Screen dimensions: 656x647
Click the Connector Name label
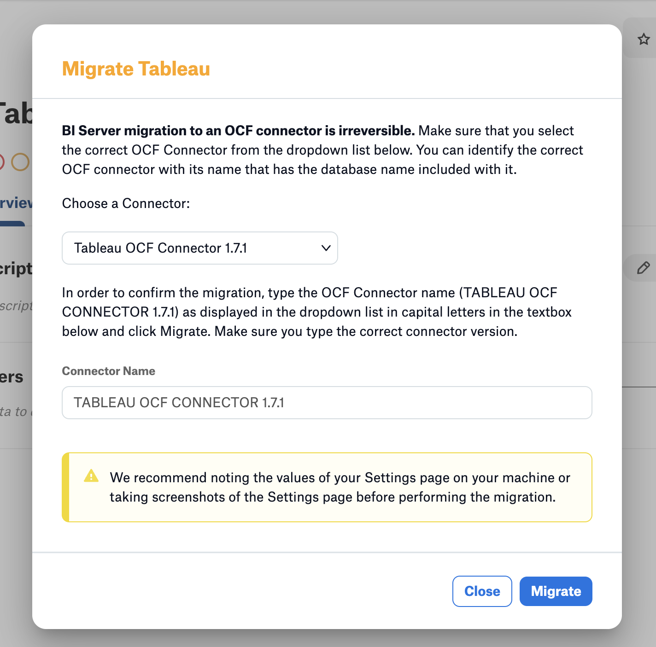pyautogui.click(x=109, y=371)
